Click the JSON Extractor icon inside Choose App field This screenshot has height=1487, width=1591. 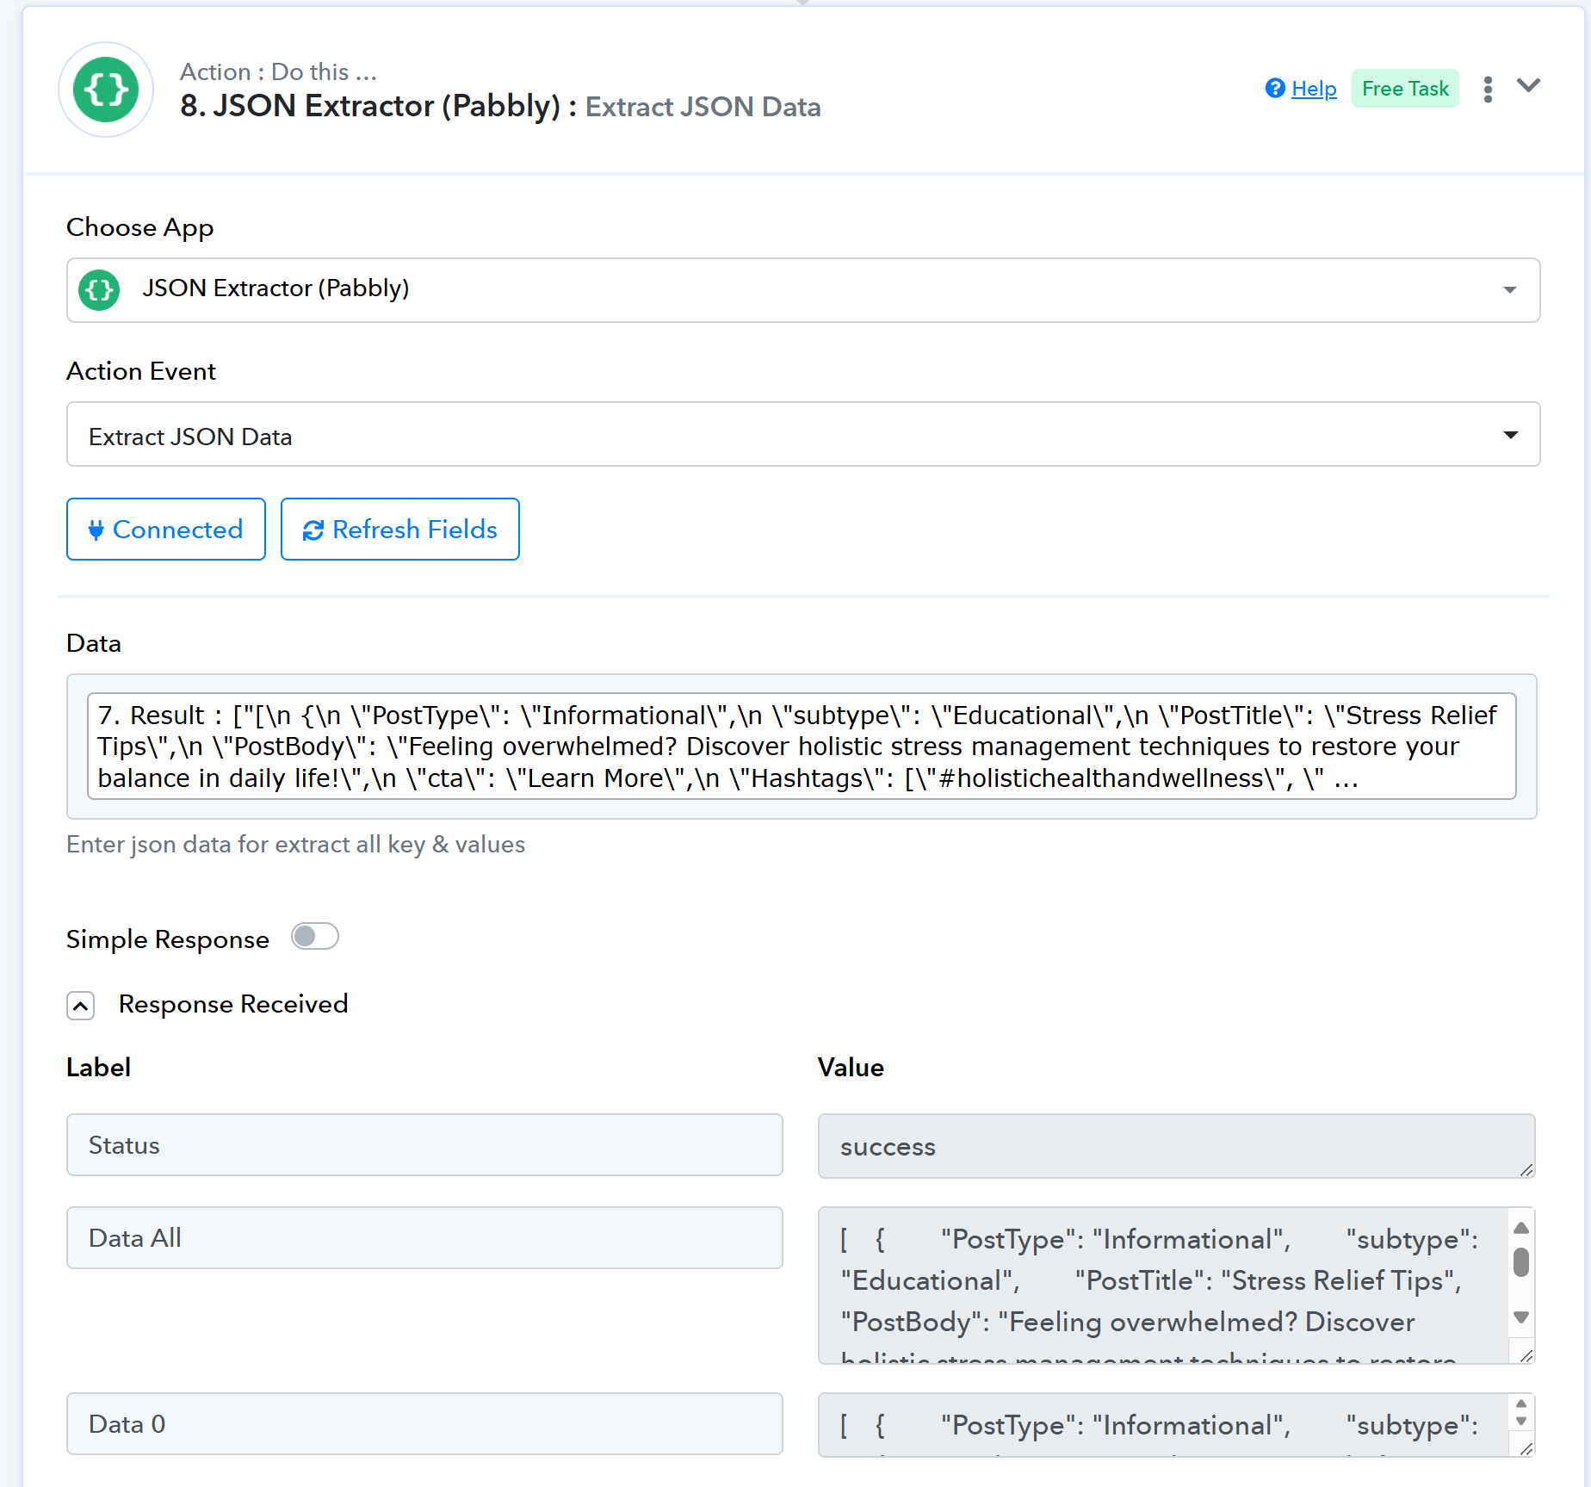click(99, 289)
